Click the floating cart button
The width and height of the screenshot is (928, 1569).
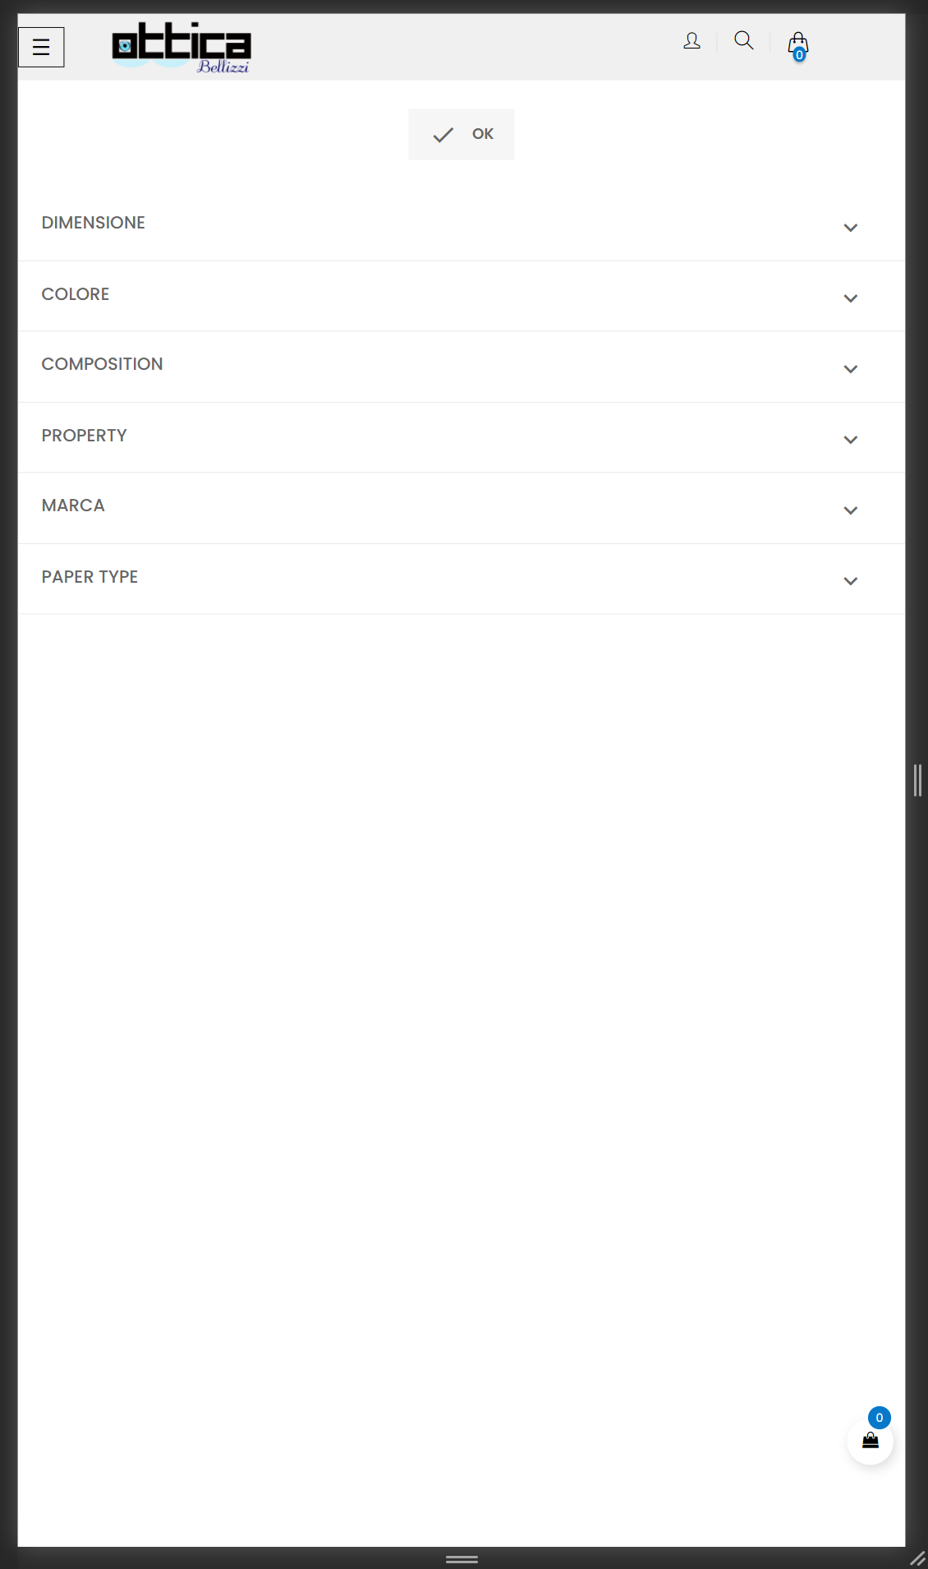point(870,1441)
